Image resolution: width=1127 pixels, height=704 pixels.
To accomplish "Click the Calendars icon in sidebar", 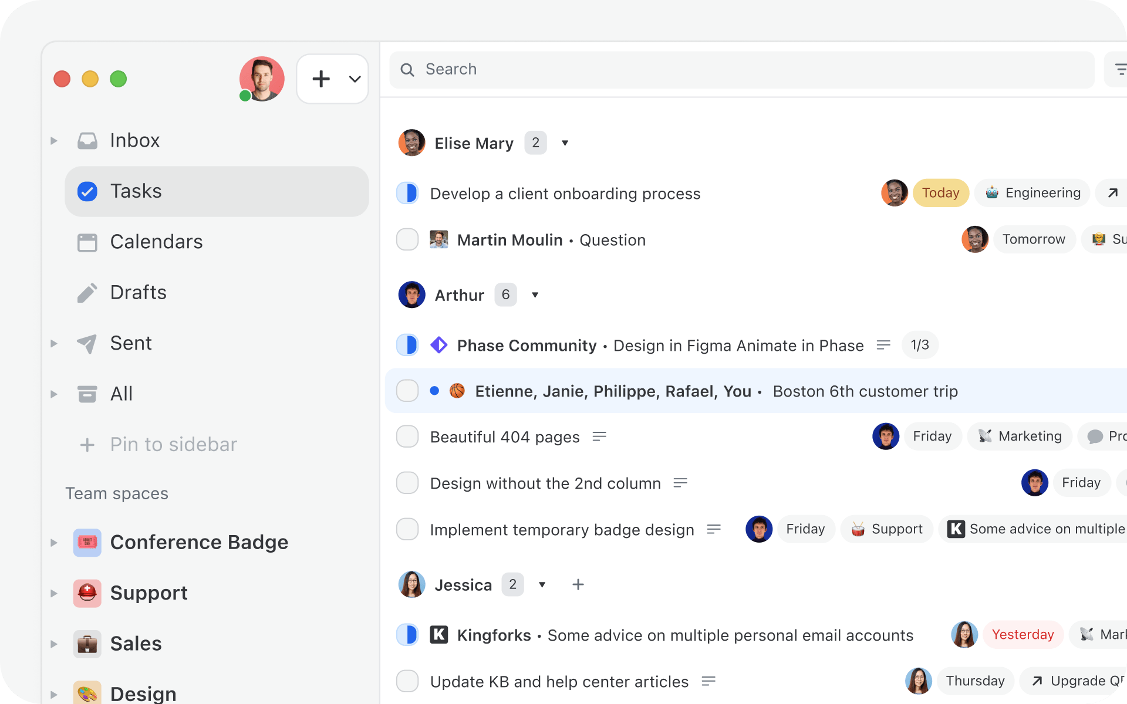I will click(87, 242).
